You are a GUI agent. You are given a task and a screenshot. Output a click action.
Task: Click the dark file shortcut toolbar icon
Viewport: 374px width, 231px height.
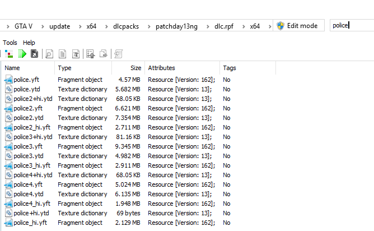click(34, 54)
